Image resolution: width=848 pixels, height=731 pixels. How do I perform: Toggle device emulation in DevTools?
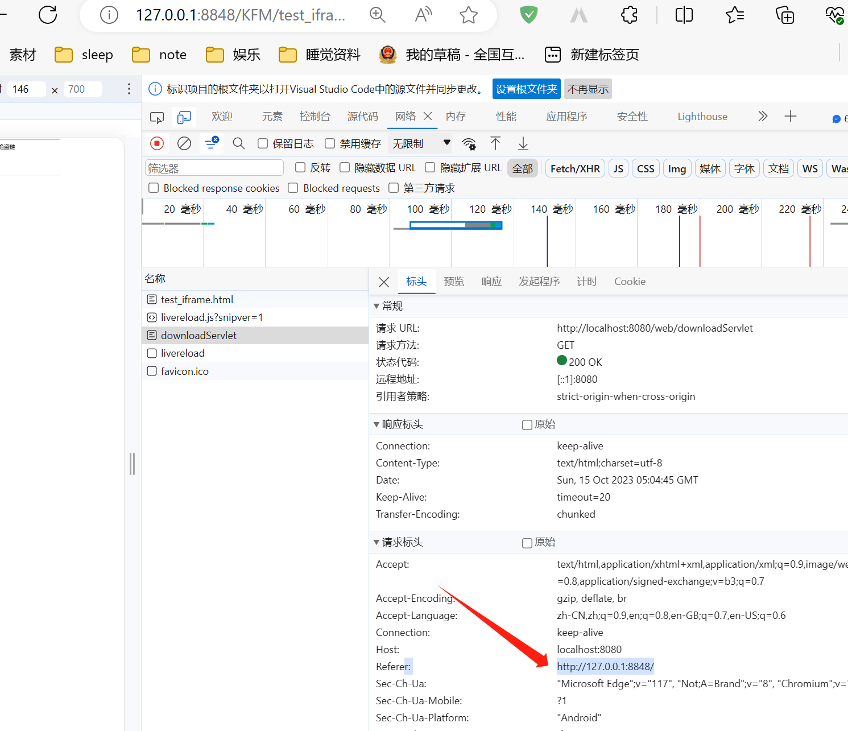pos(184,117)
